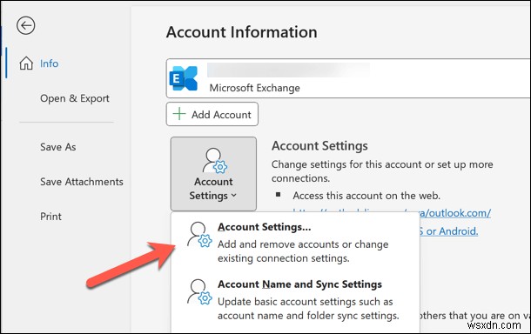Click 'Update basic account settings such as' description
The height and width of the screenshot is (334, 531).
[308, 308]
